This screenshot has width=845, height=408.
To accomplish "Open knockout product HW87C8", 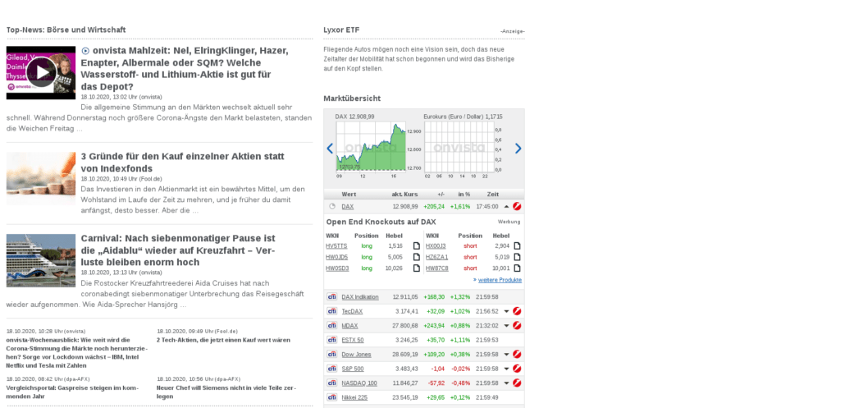I will (436, 268).
